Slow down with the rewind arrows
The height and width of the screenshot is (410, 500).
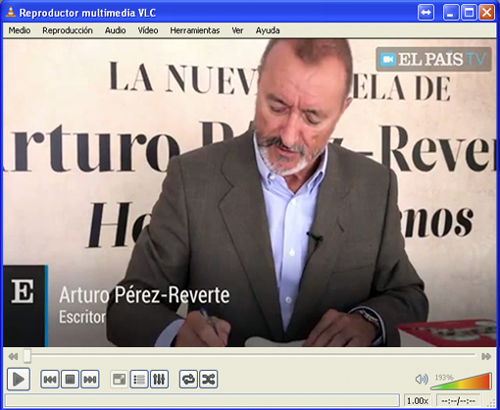pyautogui.click(x=13, y=356)
